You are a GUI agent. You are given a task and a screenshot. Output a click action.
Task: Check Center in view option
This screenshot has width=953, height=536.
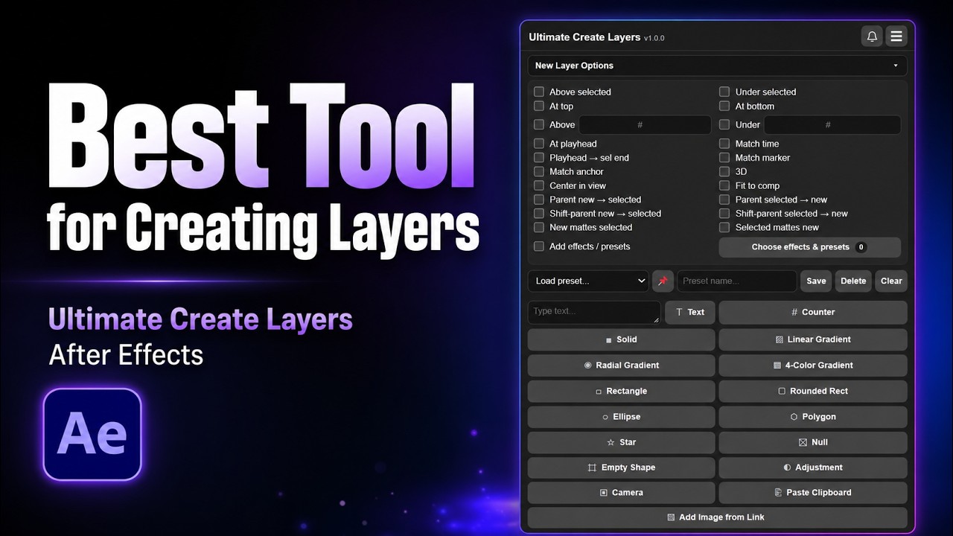point(539,185)
